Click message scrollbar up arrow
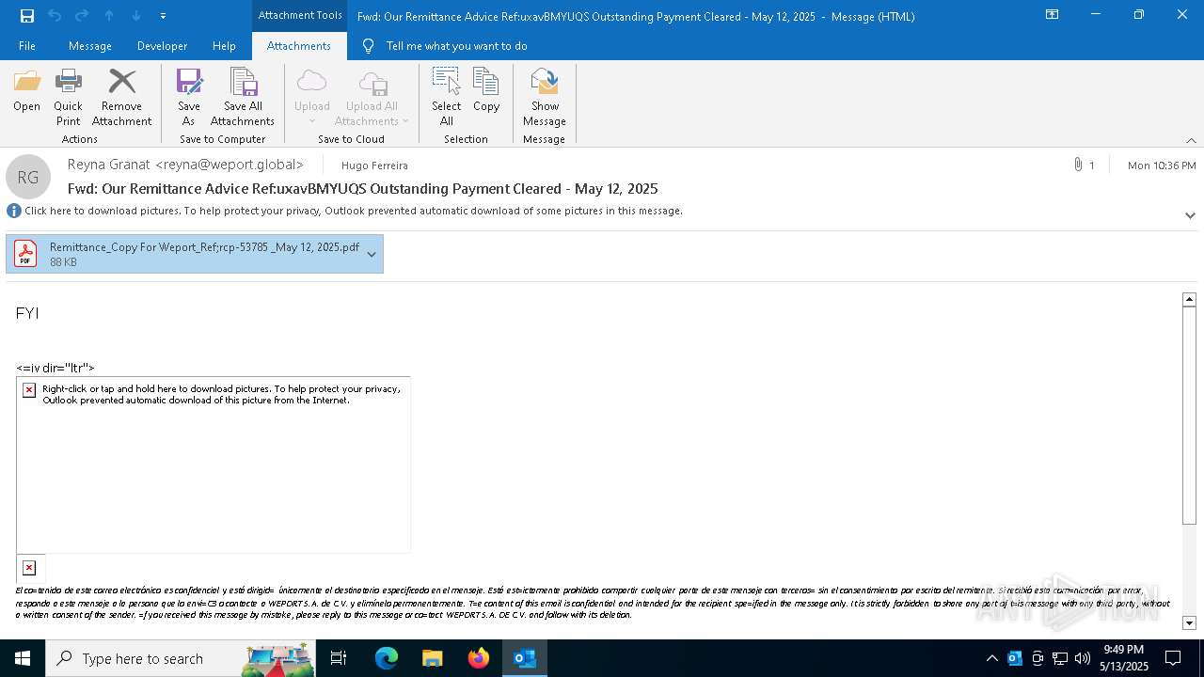 pos(1189,299)
